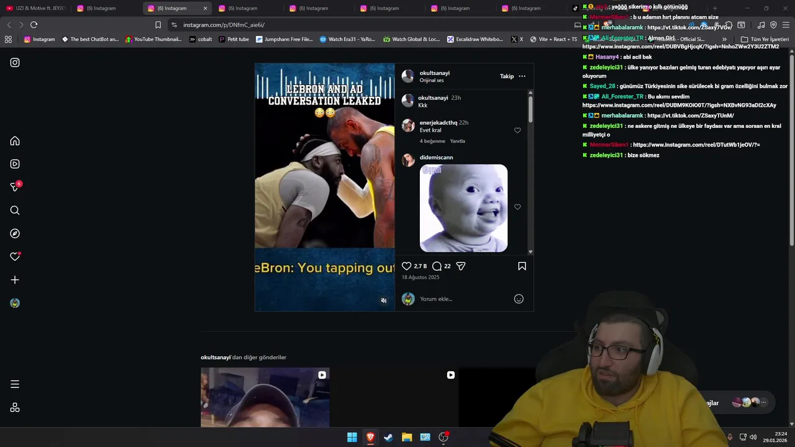Open the Explore compass icon
This screenshot has width=795, height=447.
pos(15,233)
